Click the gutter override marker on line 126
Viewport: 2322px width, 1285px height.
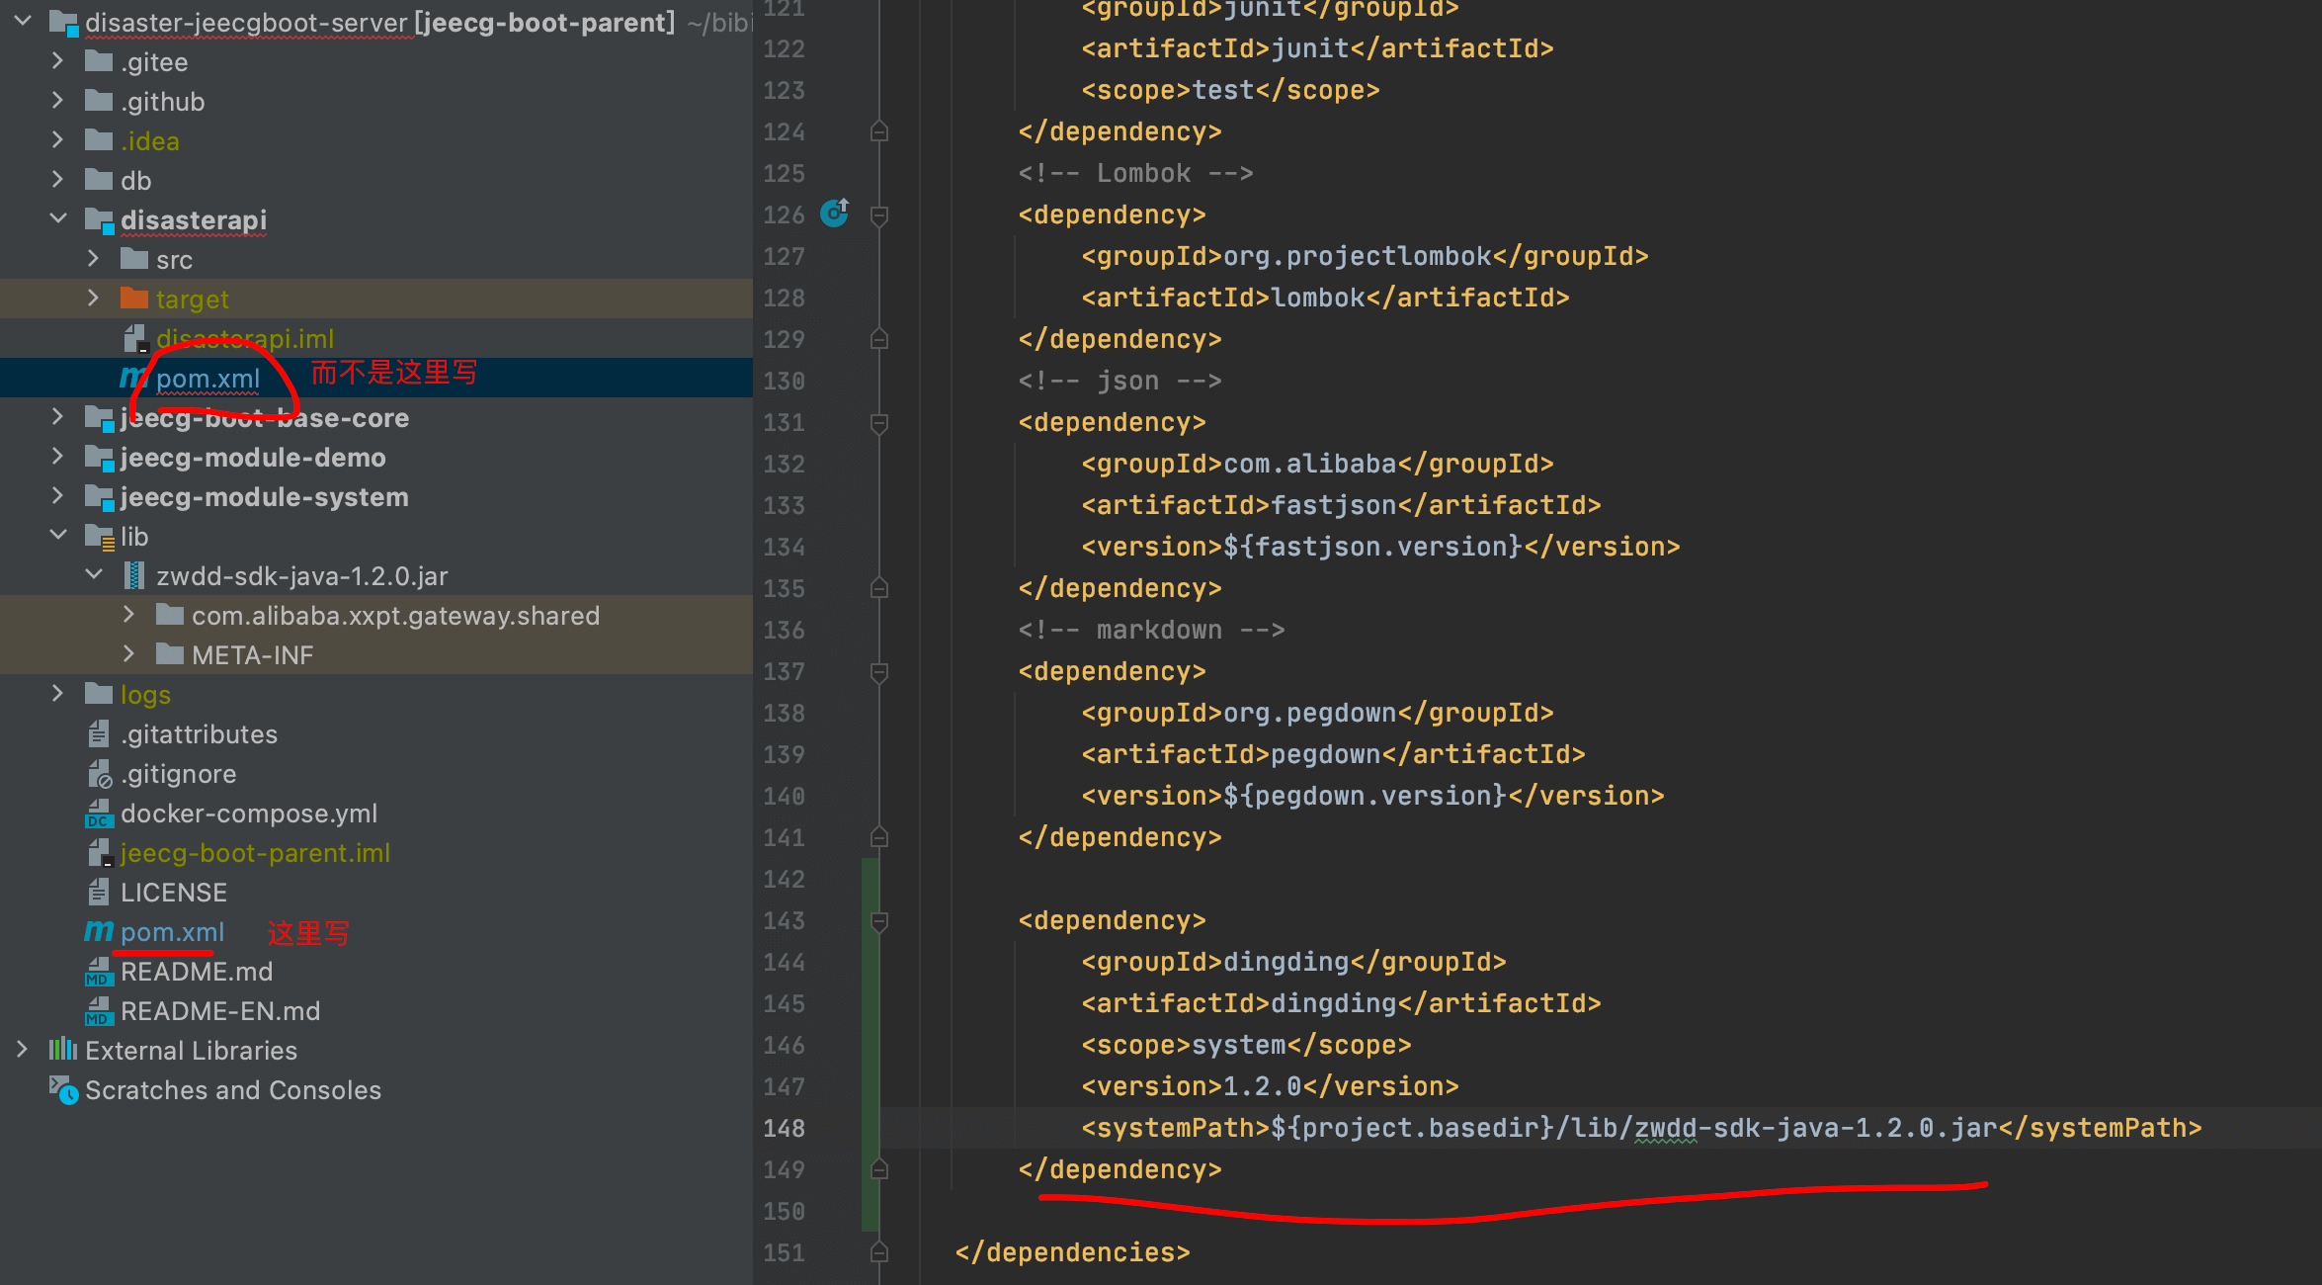pyautogui.click(x=835, y=214)
